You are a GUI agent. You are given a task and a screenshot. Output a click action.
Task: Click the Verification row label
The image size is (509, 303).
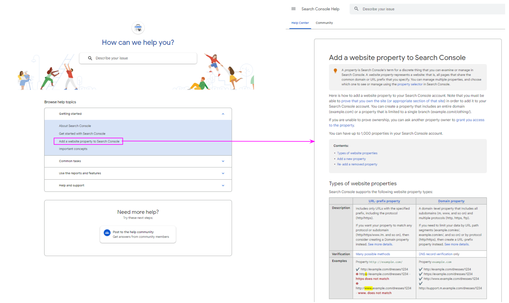pyautogui.click(x=341, y=254)
